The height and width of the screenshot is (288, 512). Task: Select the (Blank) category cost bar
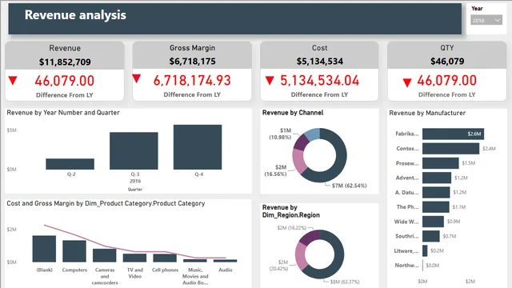(44, 249)
